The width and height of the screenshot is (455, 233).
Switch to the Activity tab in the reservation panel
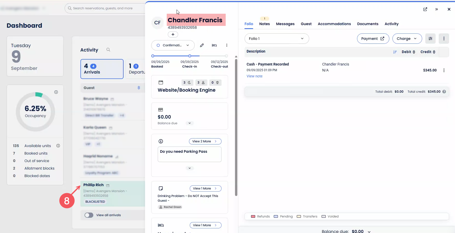coord(392,24)
